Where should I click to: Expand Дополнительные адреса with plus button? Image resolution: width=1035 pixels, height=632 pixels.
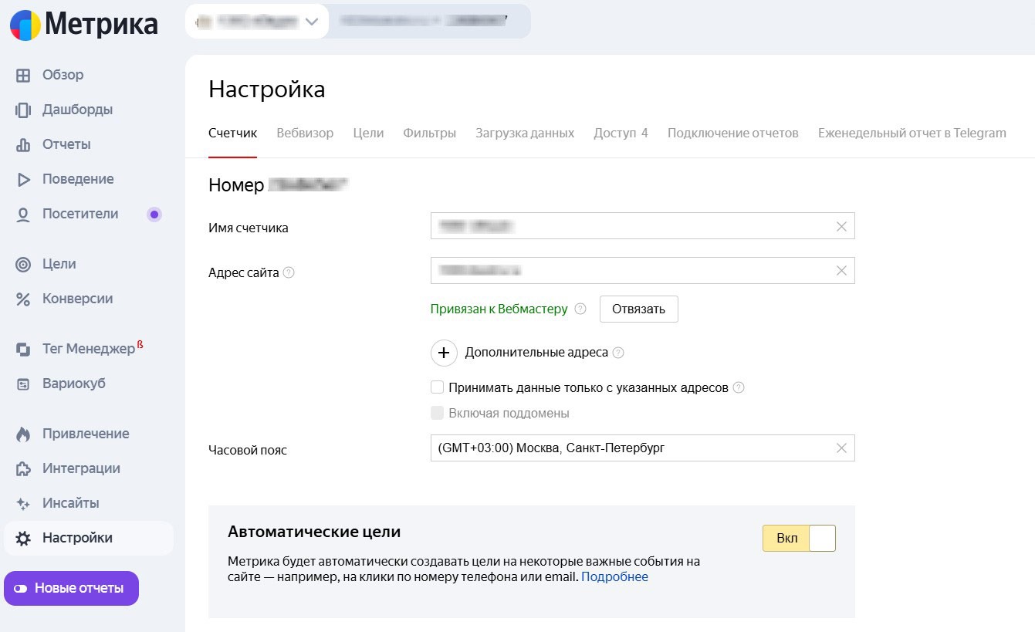[444, 353]
